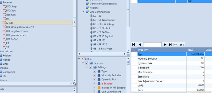Uncheck the Unit Commitment checkbox
Screen dimensions: 212x93
(x=95, y=92)
